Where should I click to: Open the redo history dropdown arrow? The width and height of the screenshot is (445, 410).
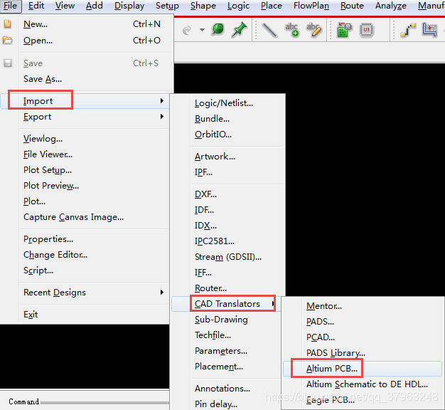point(202,30)
